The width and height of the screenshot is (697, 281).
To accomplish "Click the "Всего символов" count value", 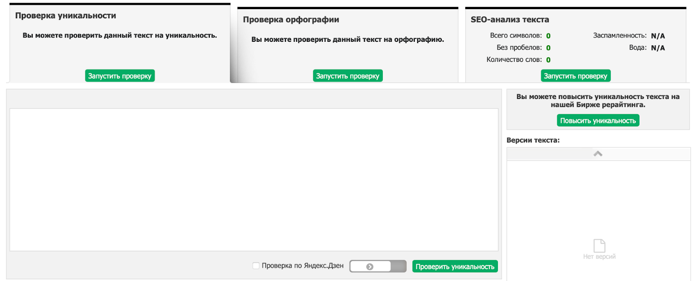I will click(x=548, y=36).
